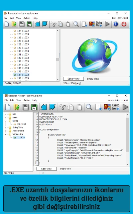Screen dimensions: 133x214
Task: Collapse the Dialog folder node
Action: tap(5, 121)
